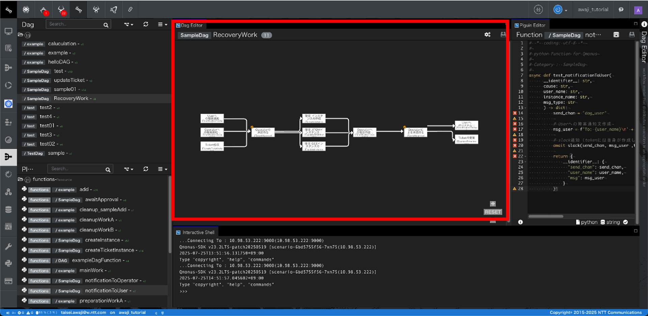Image resolution: width=648 pixels, height=316 pixels.
Task: Click the horizontal scrollbar in Plugin Editor
Action: (x=545, y=216)
